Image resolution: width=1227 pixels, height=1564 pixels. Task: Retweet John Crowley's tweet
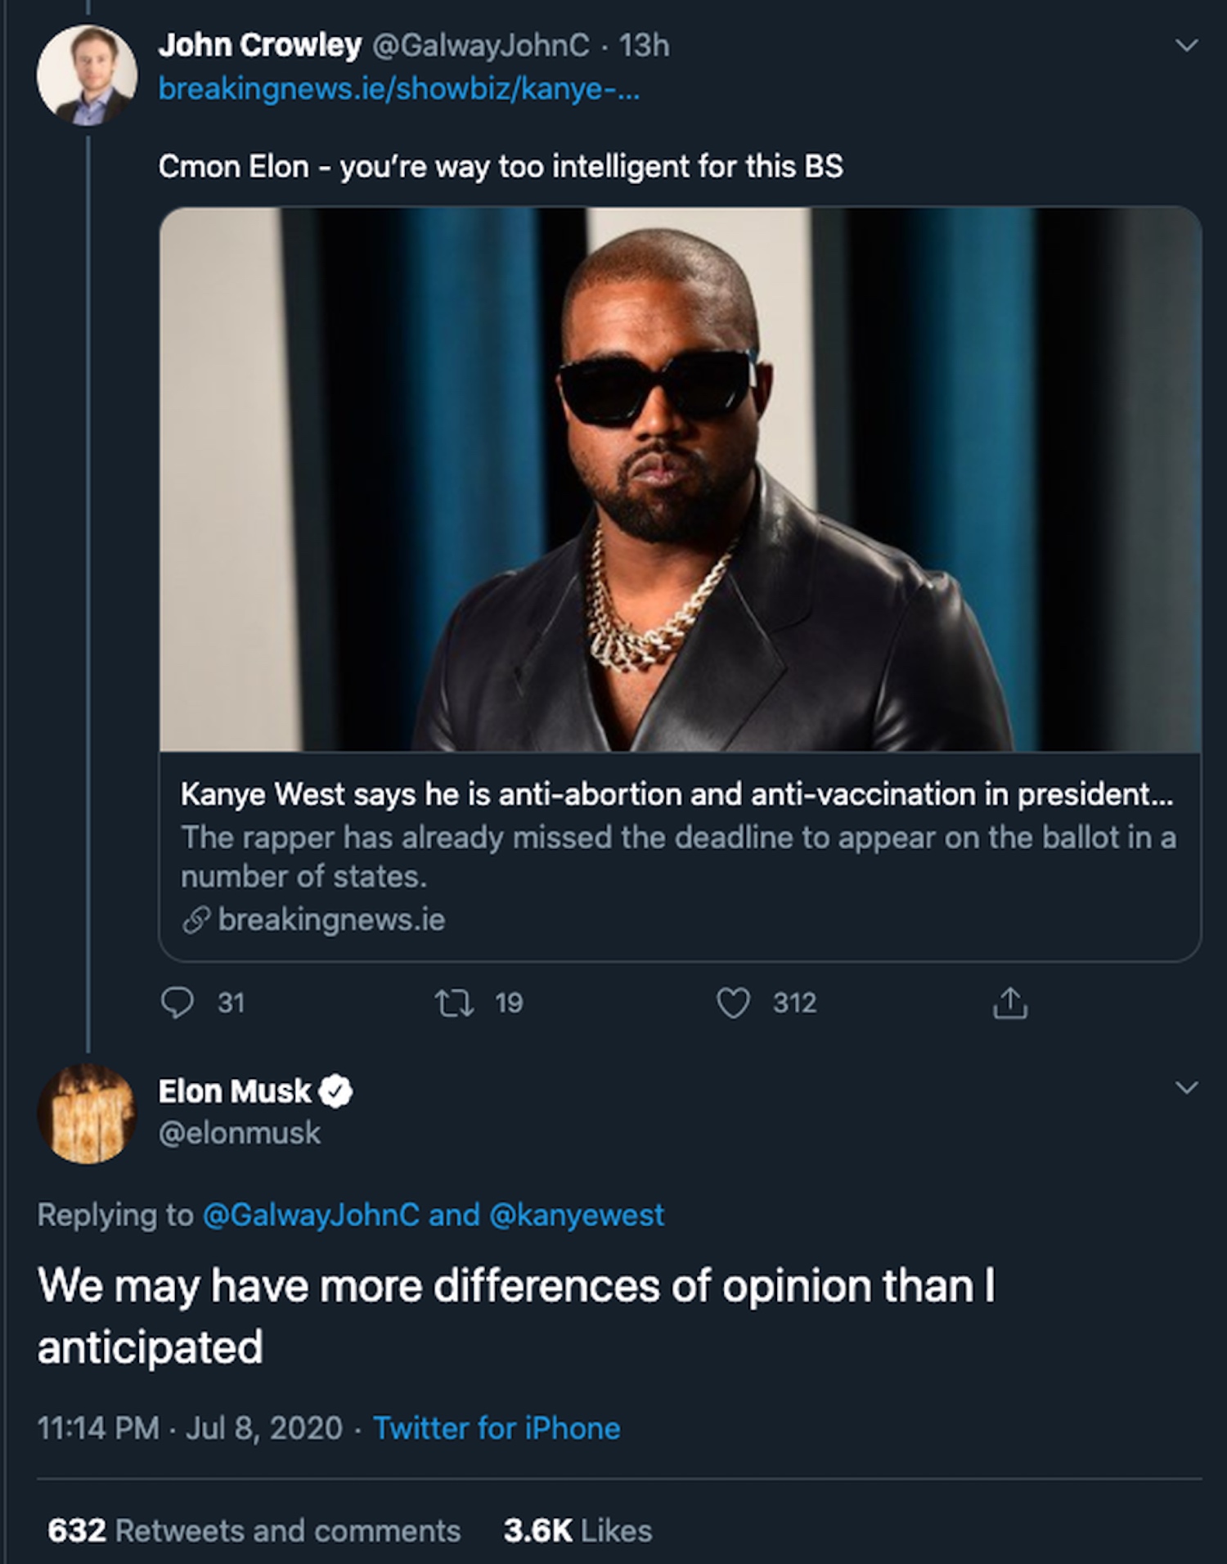tap(454, 1003)
